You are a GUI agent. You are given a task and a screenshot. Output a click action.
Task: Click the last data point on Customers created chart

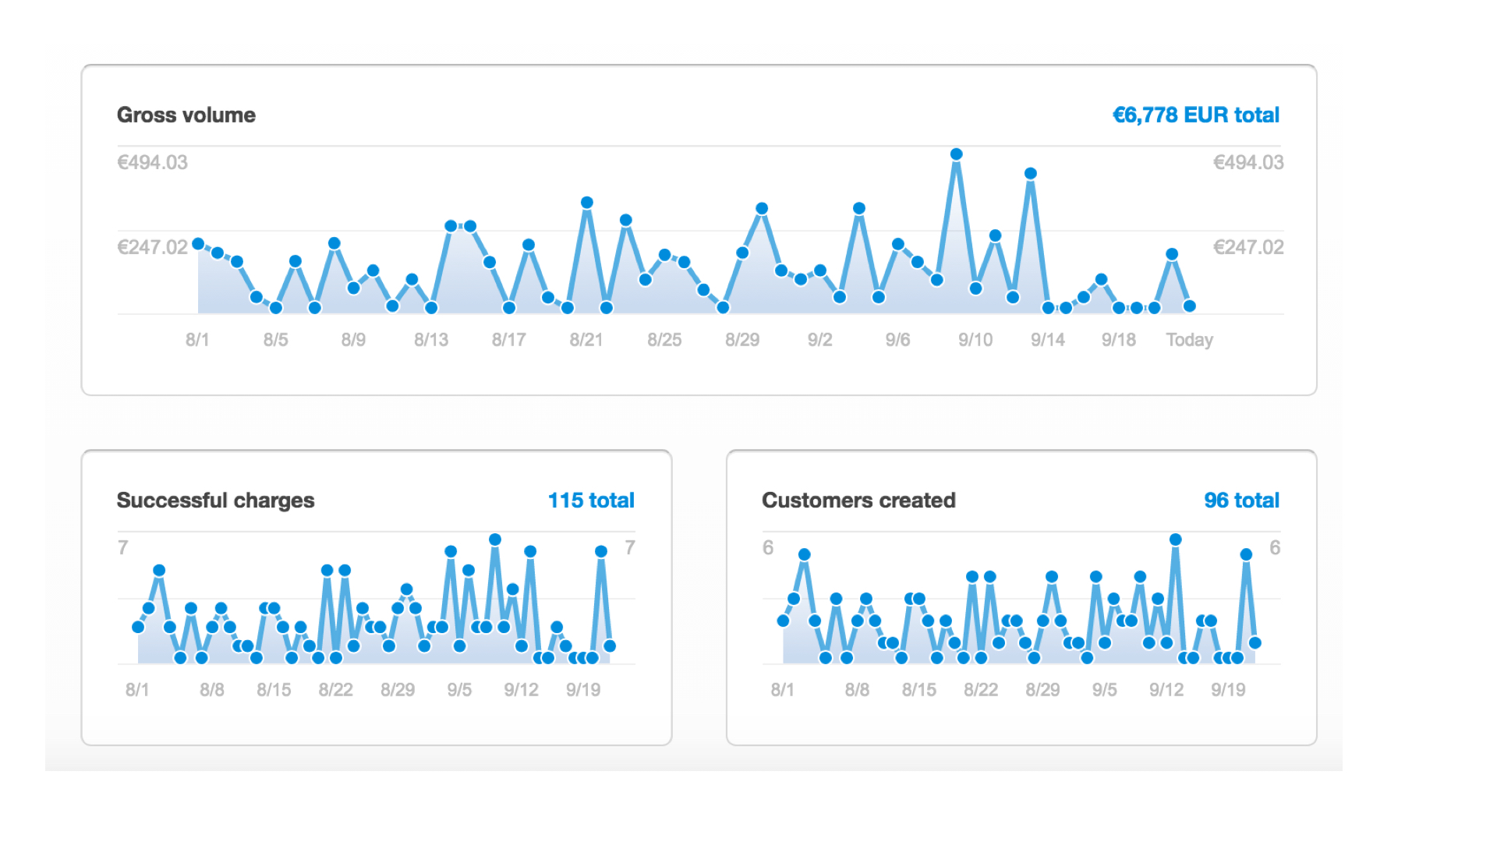pos(1255,642)
